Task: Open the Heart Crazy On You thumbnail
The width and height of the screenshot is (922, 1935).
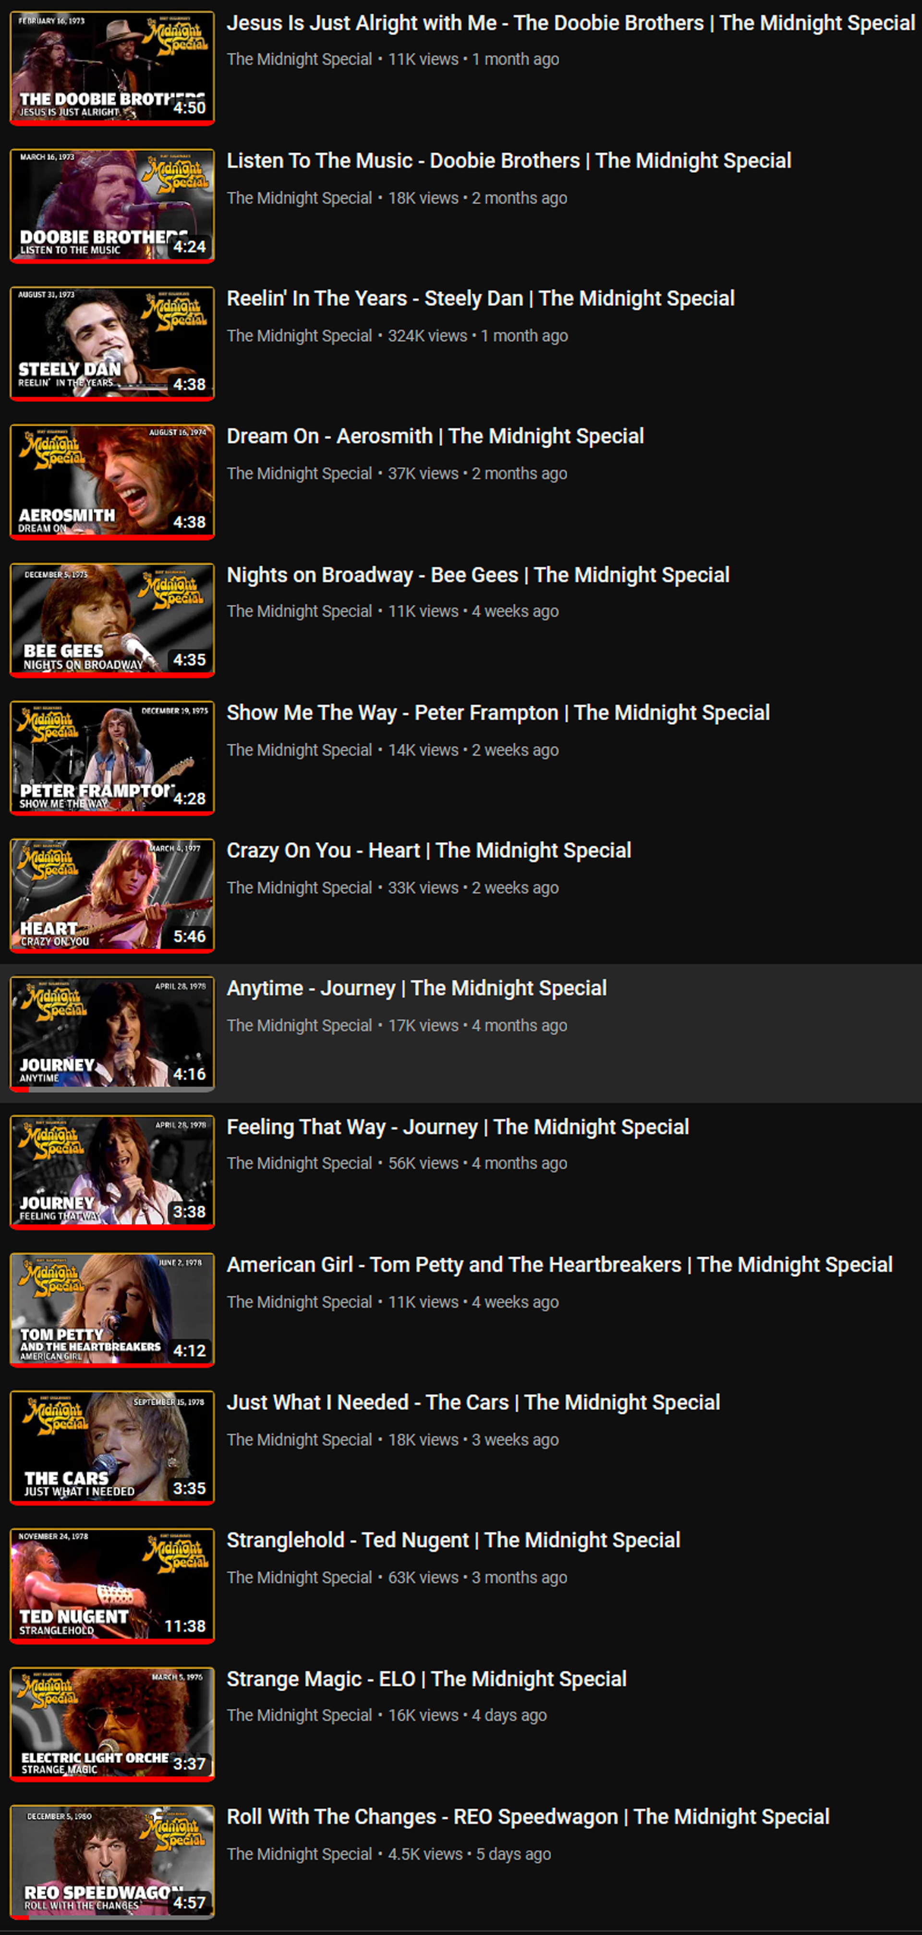Action: point(112,895)
